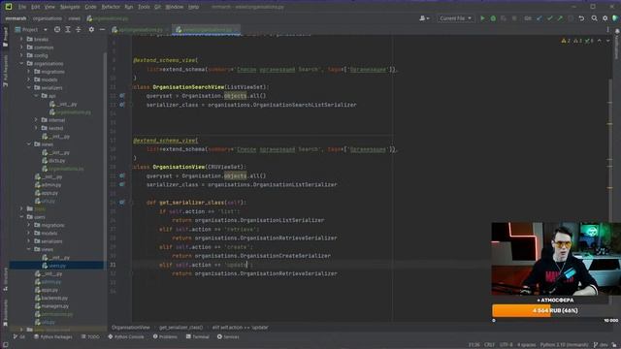Collapse the serializers folder under organisations
This screenshot has width=621, height=349.
(28, 87)
